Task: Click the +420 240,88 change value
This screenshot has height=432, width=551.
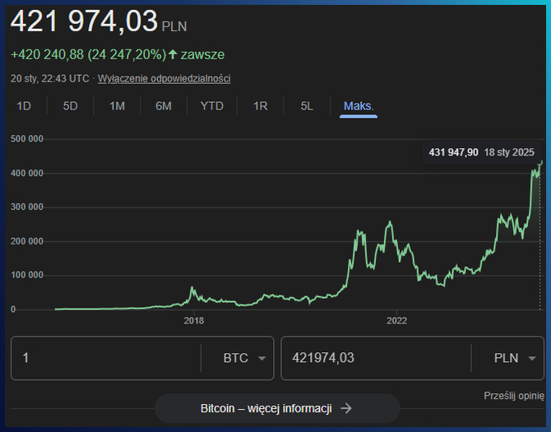Action: click(x=47, y=54)
